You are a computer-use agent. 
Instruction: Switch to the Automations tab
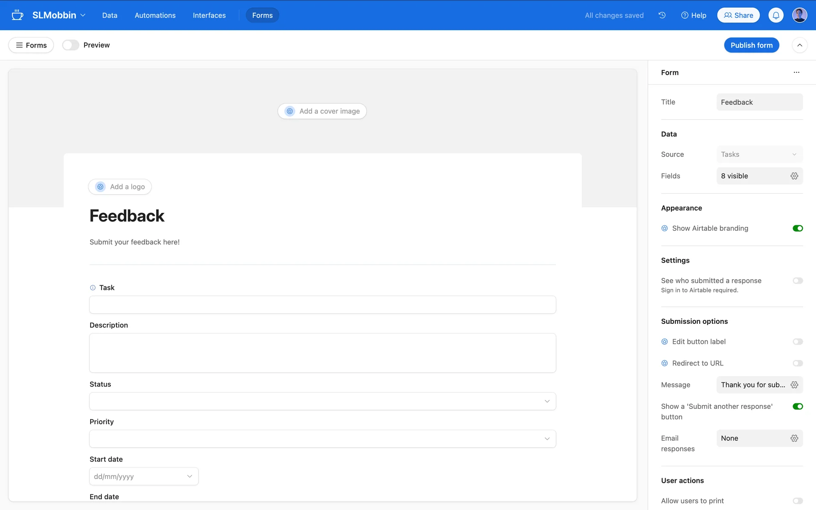pyautogui.click(x=155, y=15)
